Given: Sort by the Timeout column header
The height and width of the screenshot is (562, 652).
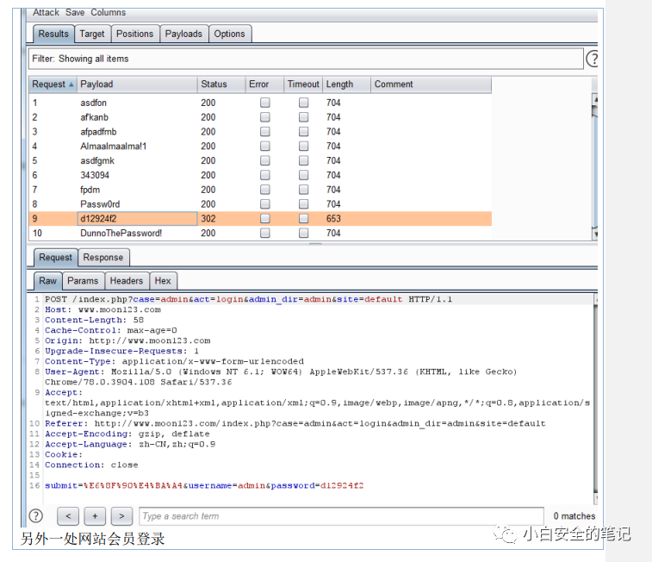Looking at the screenshot, I should tap(303, 84).
